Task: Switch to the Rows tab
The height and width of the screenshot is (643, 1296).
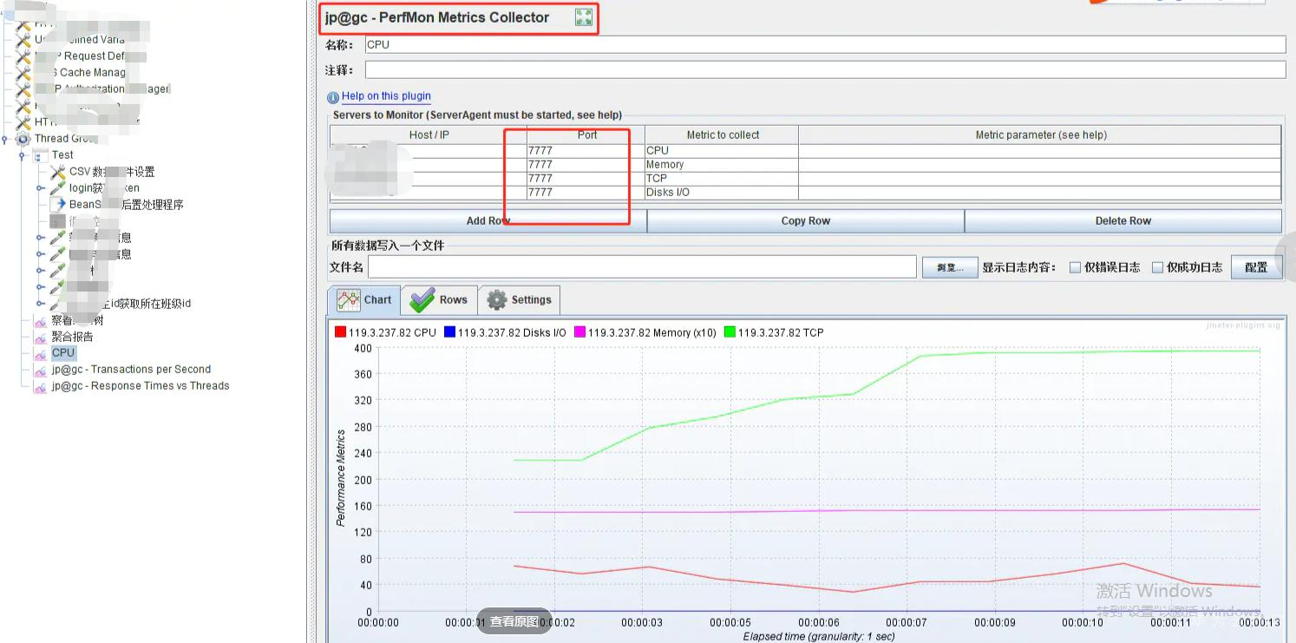Action: point(439,300)
